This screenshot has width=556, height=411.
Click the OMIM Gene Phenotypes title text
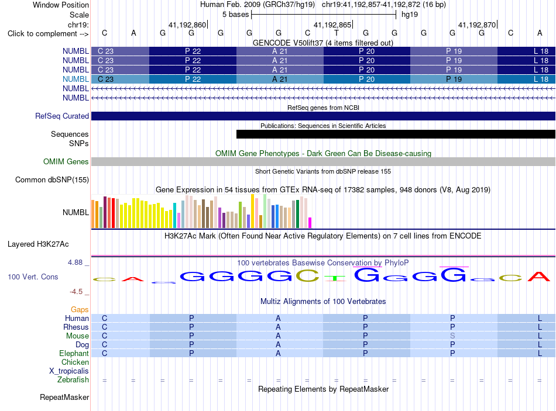[323, 153]
